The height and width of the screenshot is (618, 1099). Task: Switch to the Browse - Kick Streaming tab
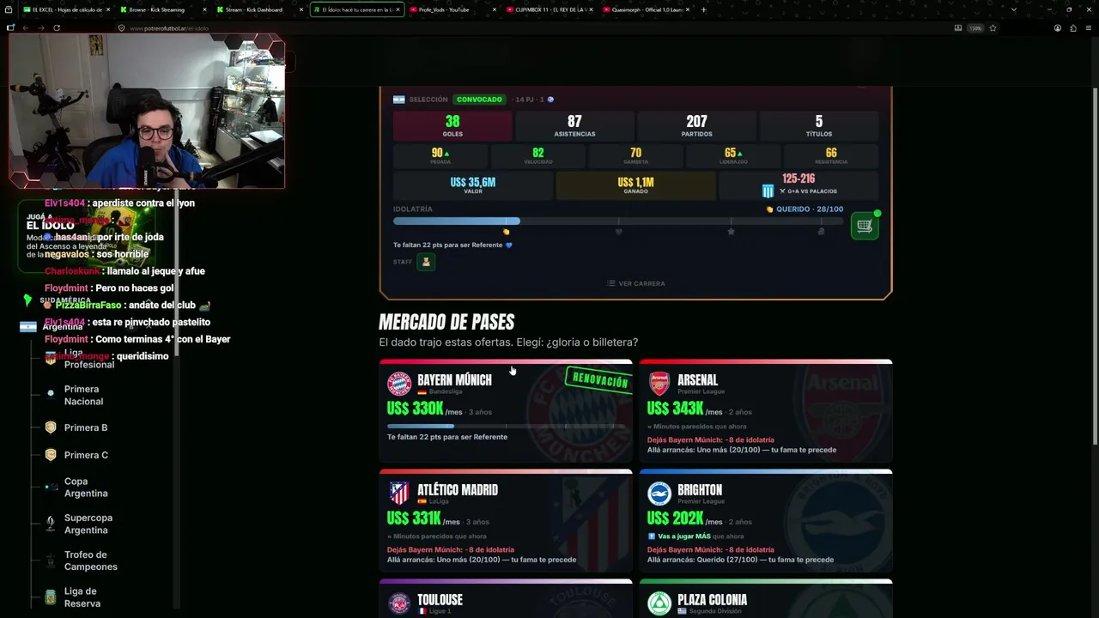162,9
